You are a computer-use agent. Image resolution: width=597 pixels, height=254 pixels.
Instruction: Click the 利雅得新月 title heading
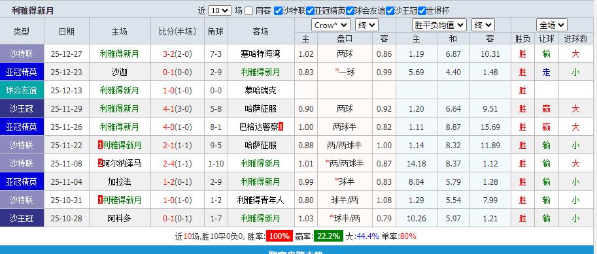coord(33,11)
